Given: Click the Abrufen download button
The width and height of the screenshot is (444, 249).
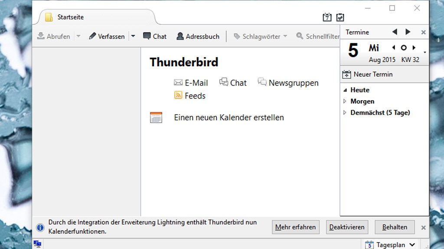Looking at the screenshot, I should click(53, 36).
